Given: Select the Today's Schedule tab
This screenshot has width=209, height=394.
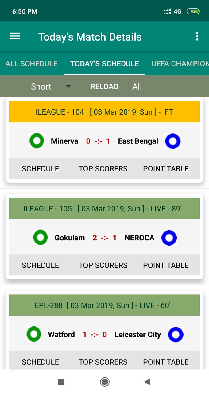Looking at the screenshot, I should 105,64.
